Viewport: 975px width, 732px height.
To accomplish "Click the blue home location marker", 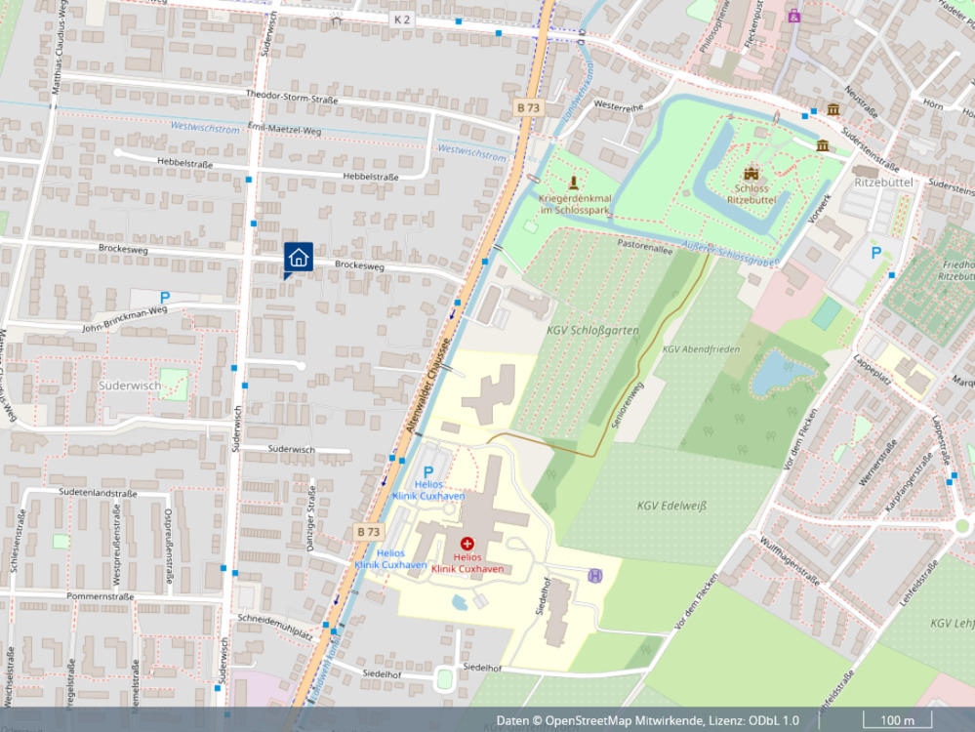I will click(x=299, y=258).
